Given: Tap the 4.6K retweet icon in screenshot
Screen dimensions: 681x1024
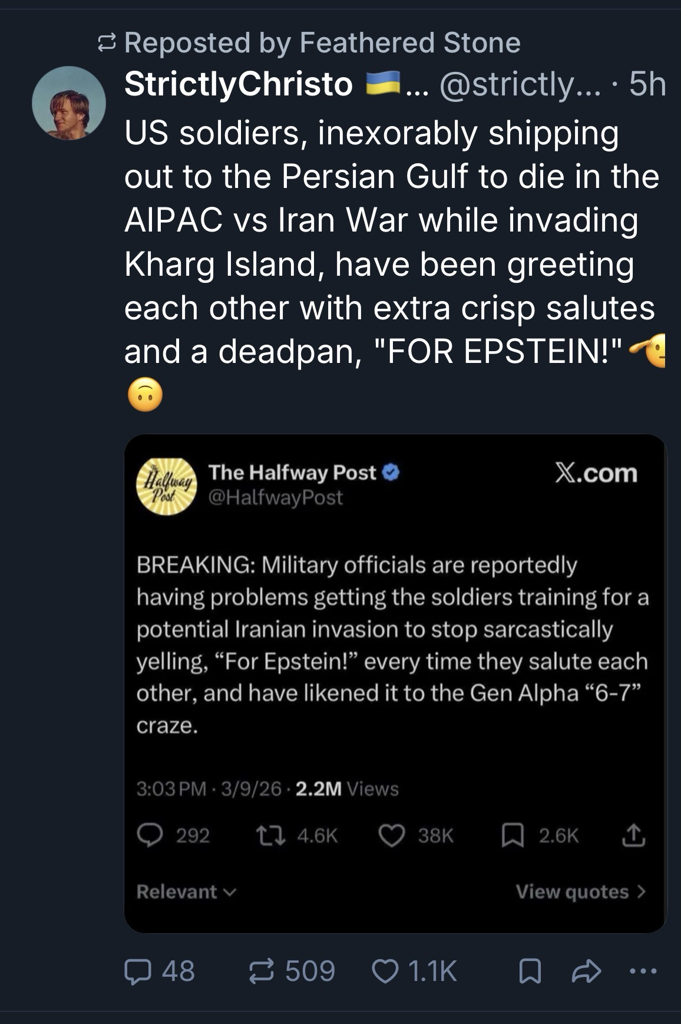Looking at the screenshot, I should [x=272, y=835].
